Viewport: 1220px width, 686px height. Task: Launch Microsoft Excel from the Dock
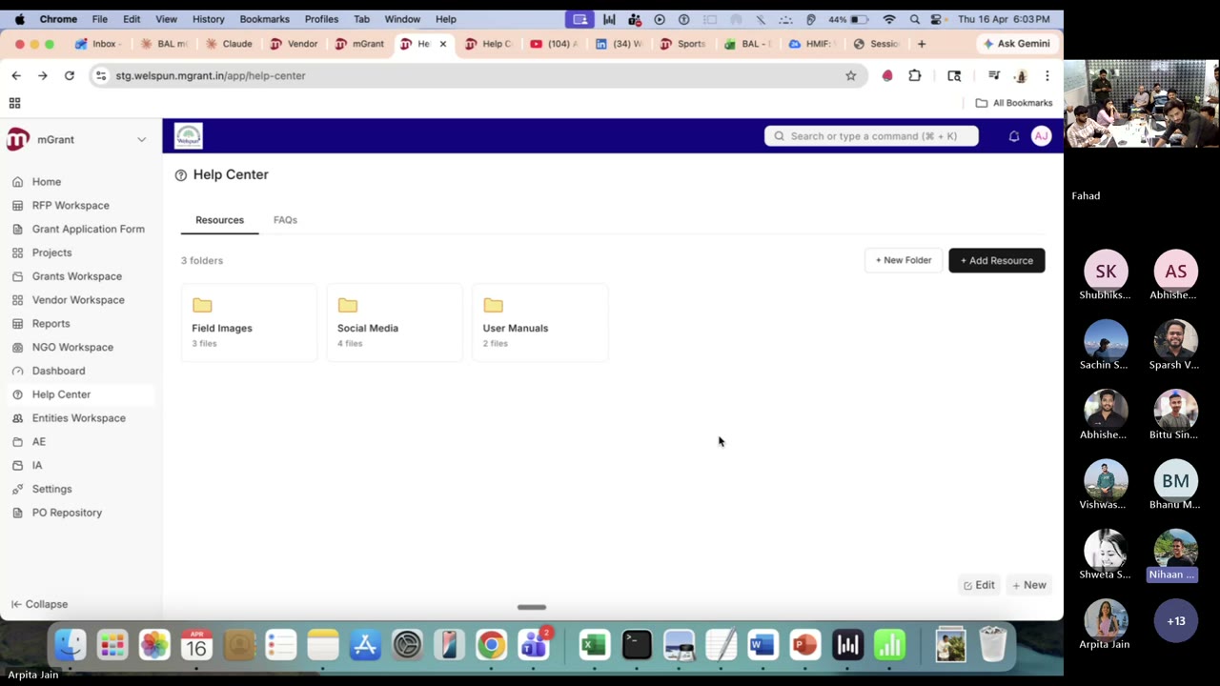pyautogui.click(x=593, y=645)
